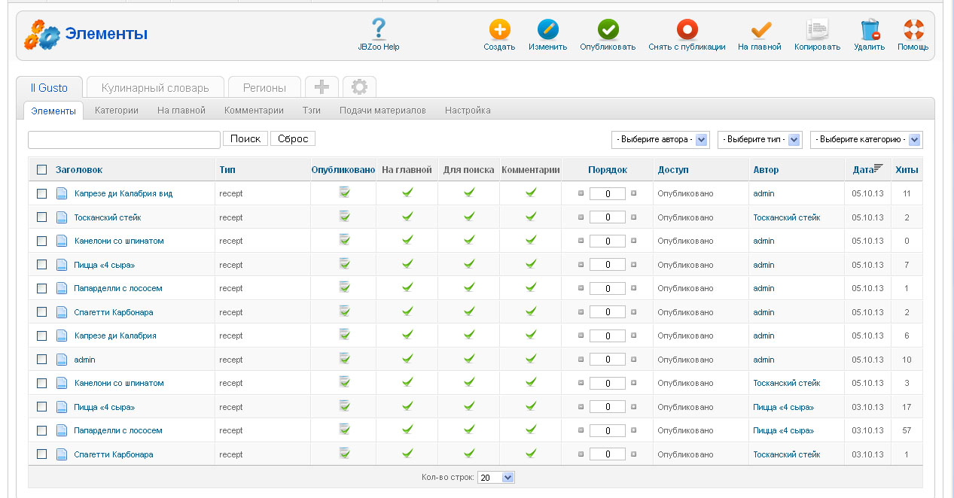Click the Изменить (edit) pencil icon
Viewport: 954px width, 498px height.
click(547, 30)
